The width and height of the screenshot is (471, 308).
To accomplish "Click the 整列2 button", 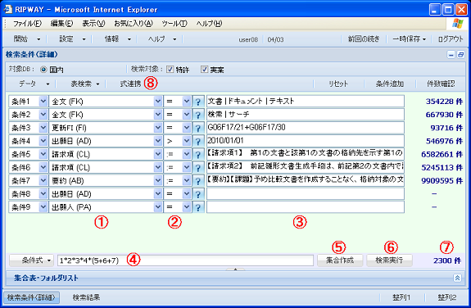I will pyautogui.click(x=447, y=297).
